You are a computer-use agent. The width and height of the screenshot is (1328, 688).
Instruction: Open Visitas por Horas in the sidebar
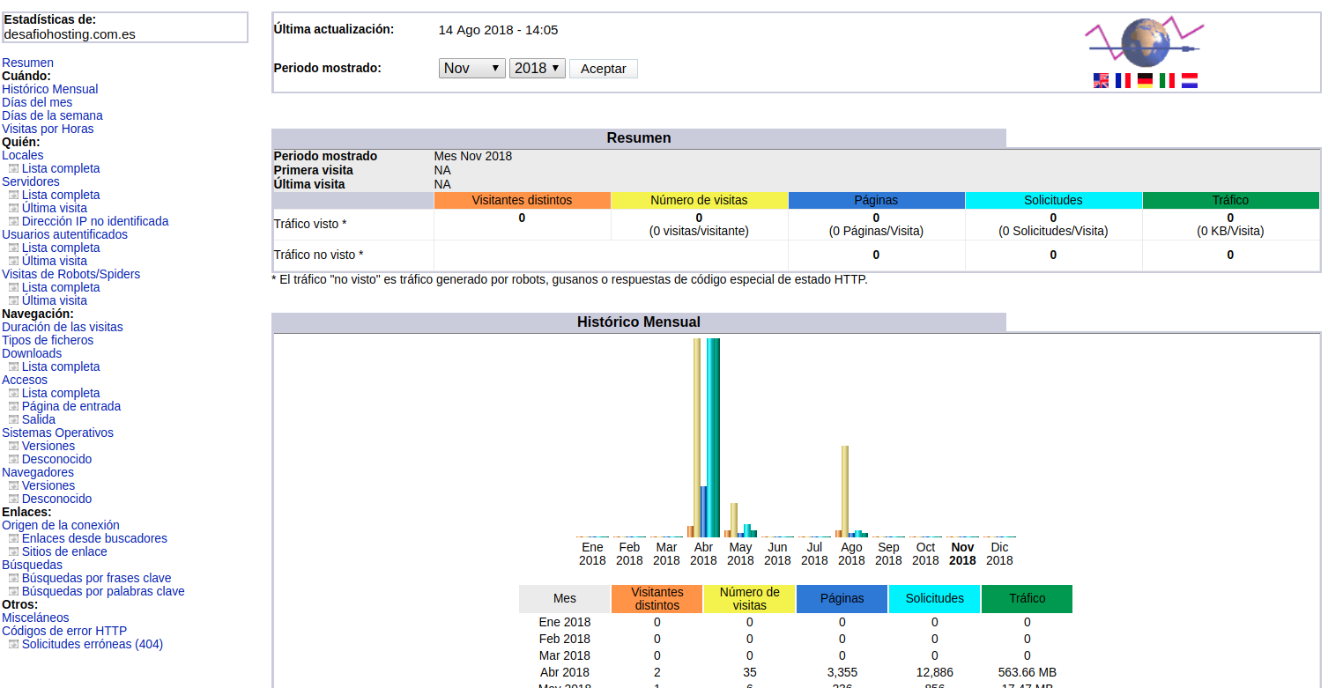click(x=48, y=129)
